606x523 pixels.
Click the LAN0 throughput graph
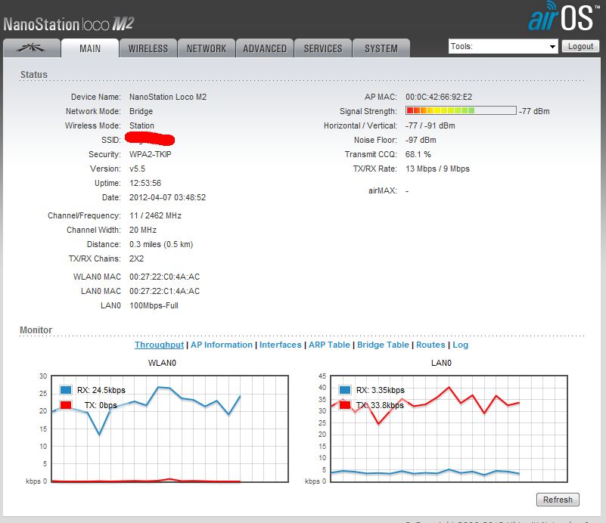449,429
